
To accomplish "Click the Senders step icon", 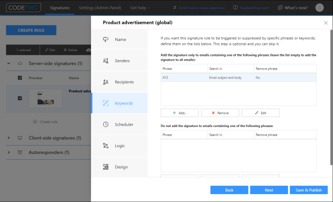I will (x=106, y=61).
